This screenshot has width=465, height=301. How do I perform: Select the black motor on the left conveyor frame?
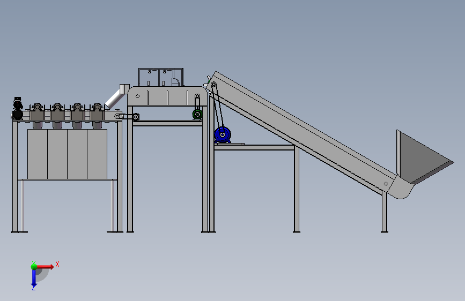pos(18,108)
